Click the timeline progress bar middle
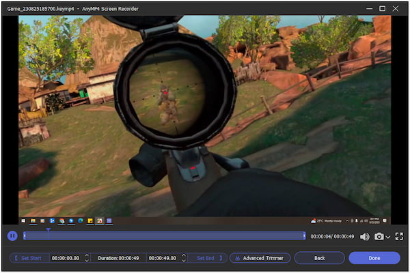The image size is (410, 273). click(x=164, y=236)
